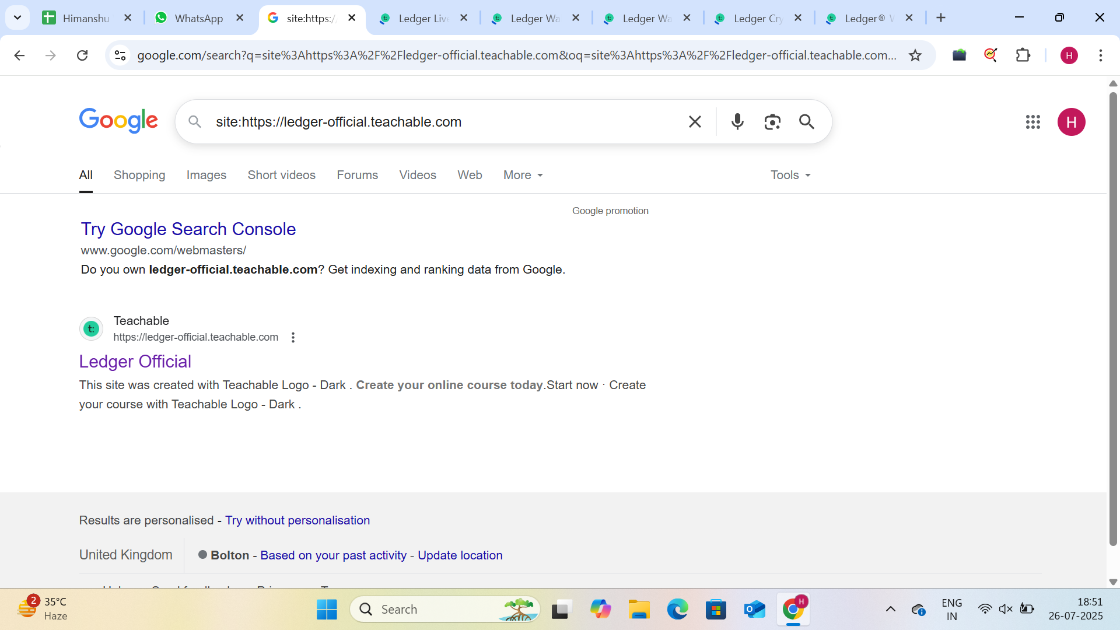Open the Ledger Official result link
Image resolution: width=1120 pixels, height=630 pixels.
coord(135,362)
